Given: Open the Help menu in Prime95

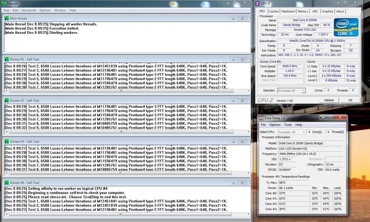Looking at the screenshot, I should click(x=73, y=10).
